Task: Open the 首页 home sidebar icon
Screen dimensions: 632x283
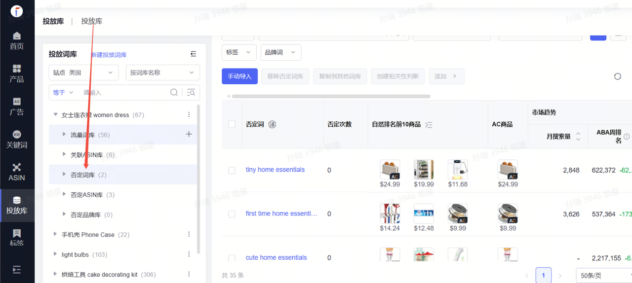Action: coord(17,40)
